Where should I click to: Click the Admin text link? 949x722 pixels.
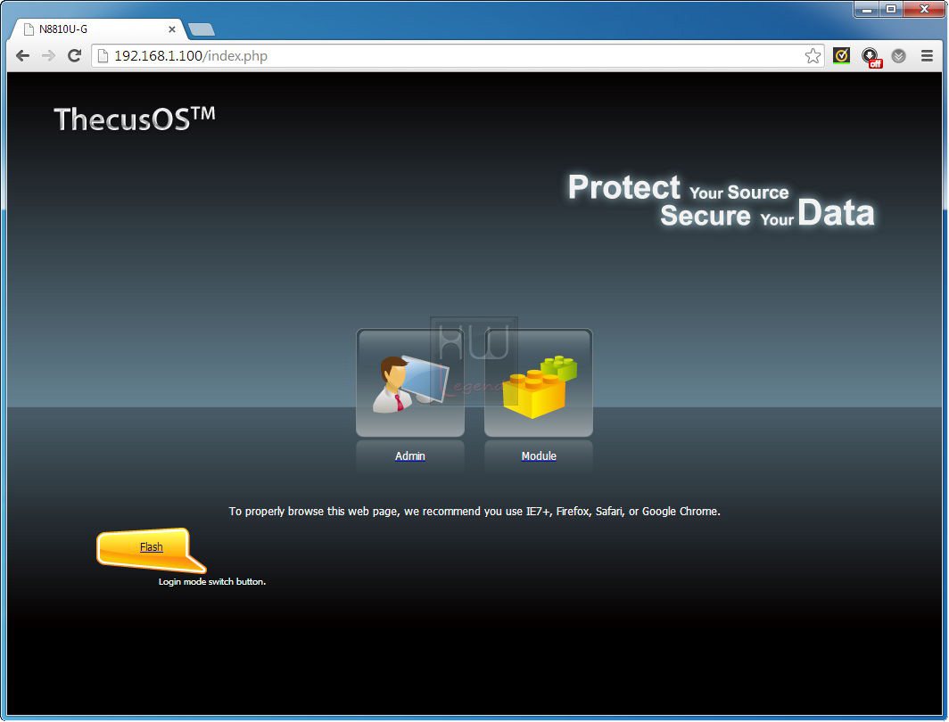410,456
